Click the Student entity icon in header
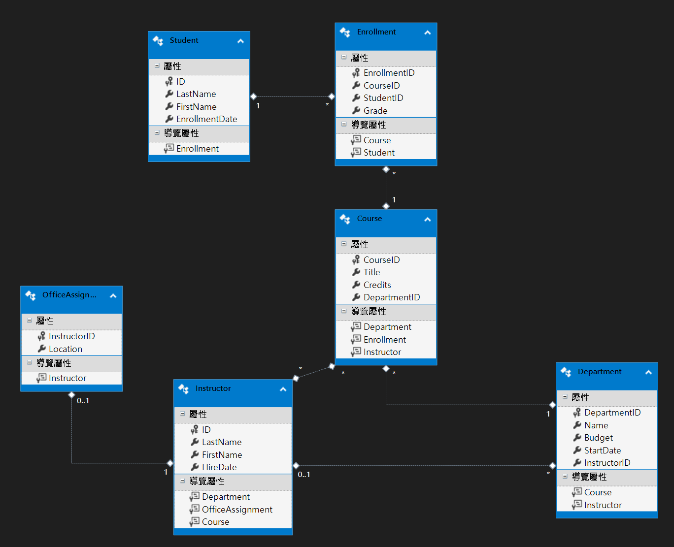This screenshot has width=674, height=547. (158, 41)
